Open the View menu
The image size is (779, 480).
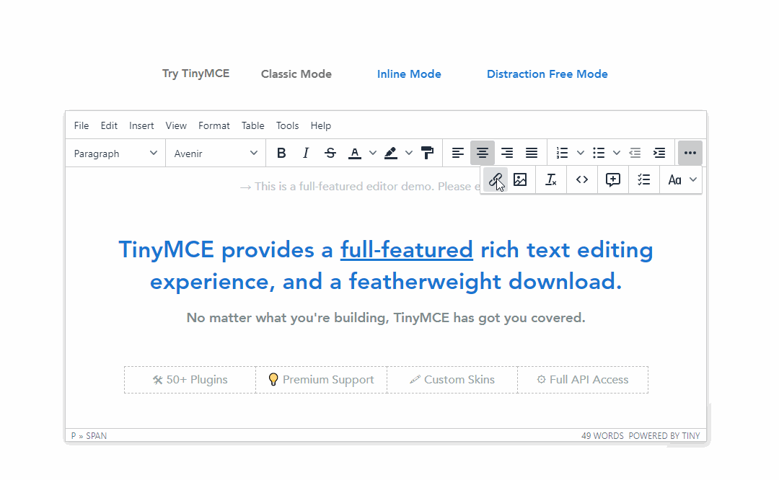coord(176,125)
